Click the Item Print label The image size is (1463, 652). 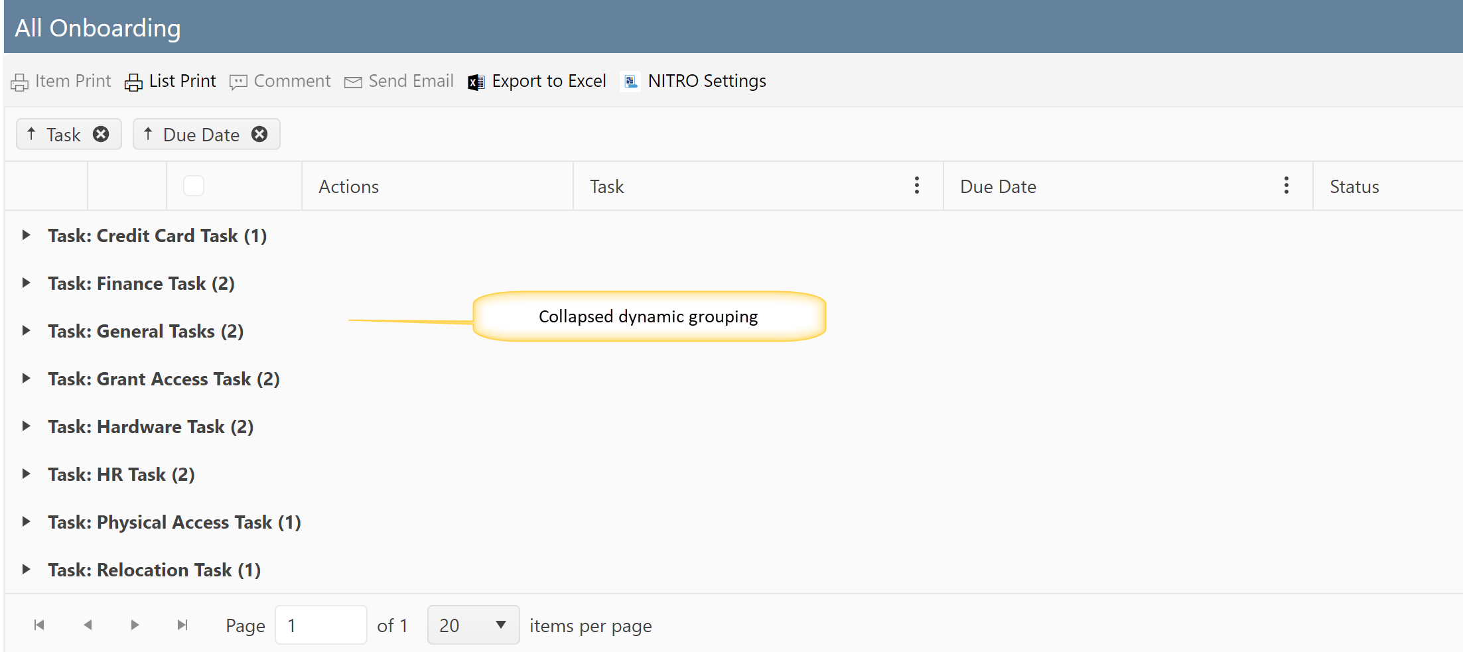73,81
